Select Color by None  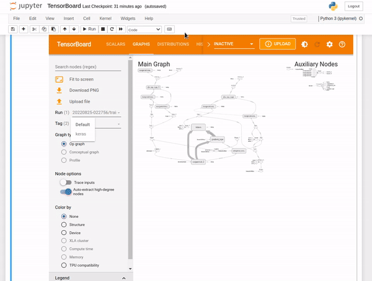coord(64,216)
